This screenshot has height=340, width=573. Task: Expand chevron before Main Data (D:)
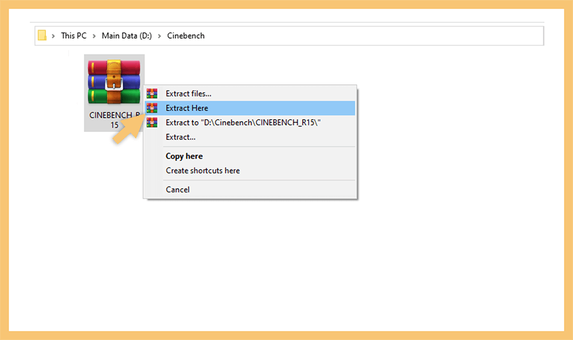tap(94, 36)
